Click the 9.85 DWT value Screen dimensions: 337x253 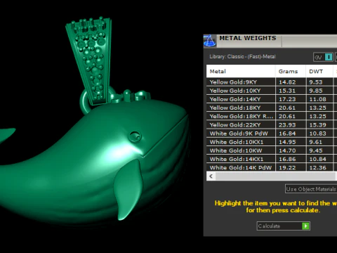click(316, 91)
